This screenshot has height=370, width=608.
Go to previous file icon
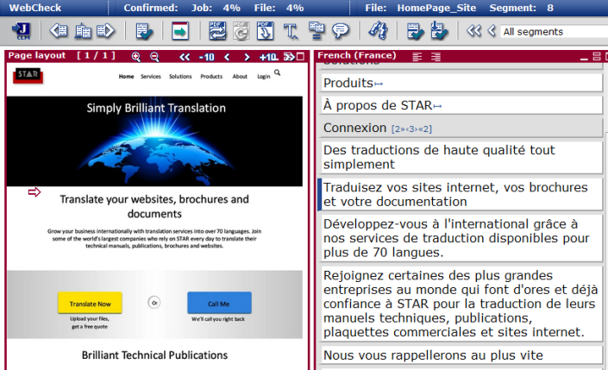click(x=59, y=31)
